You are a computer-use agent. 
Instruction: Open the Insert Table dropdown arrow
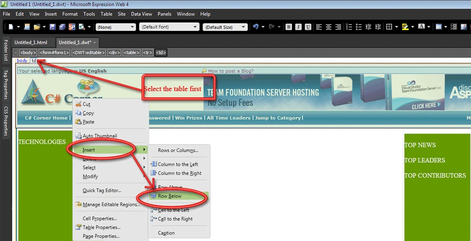[x=446, y=27]
